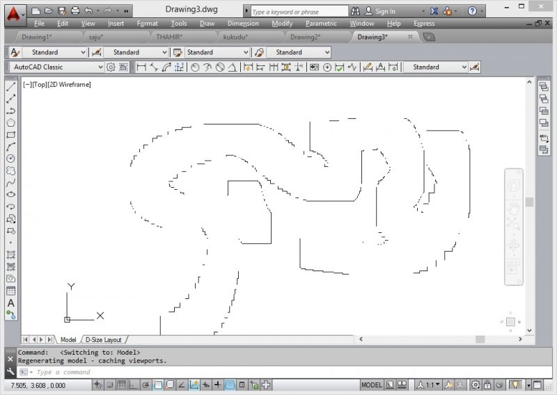Expand the Undo history dropdown arrow
Viewport: 557px width, 395px height.
pos(97,11)
